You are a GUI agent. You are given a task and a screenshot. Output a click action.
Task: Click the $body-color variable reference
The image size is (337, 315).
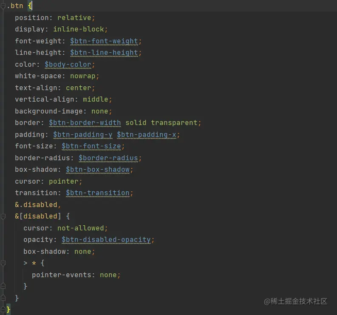(x=68, y=65)
